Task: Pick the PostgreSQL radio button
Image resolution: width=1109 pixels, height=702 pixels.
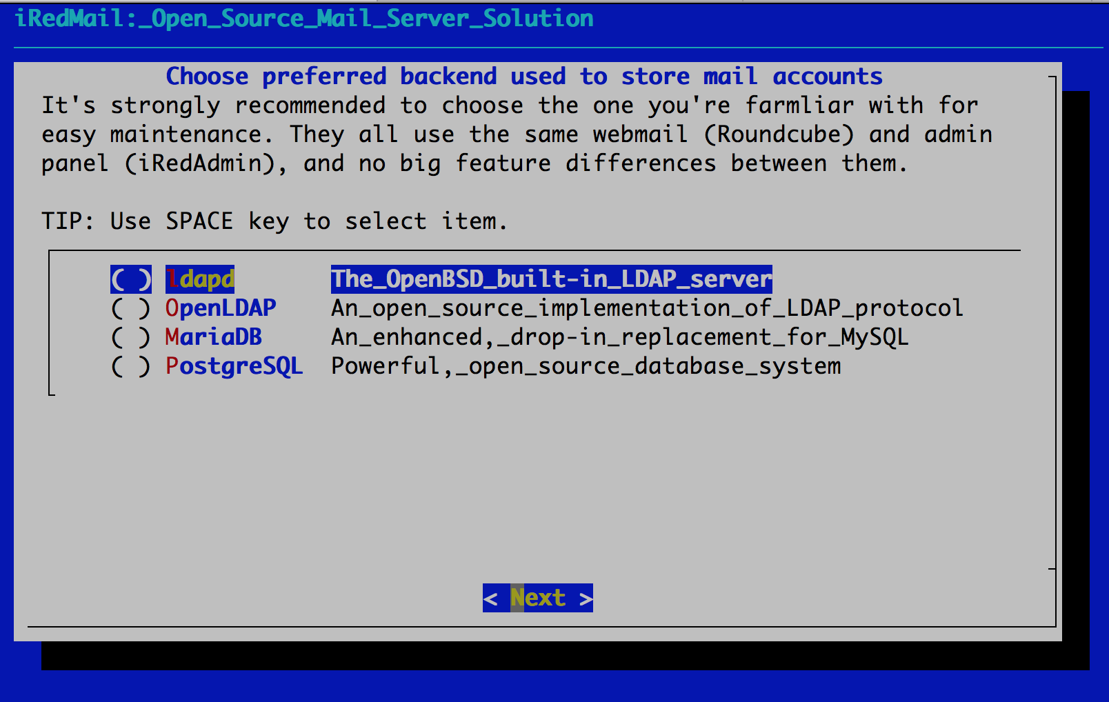Action: [x=131, y=366]
